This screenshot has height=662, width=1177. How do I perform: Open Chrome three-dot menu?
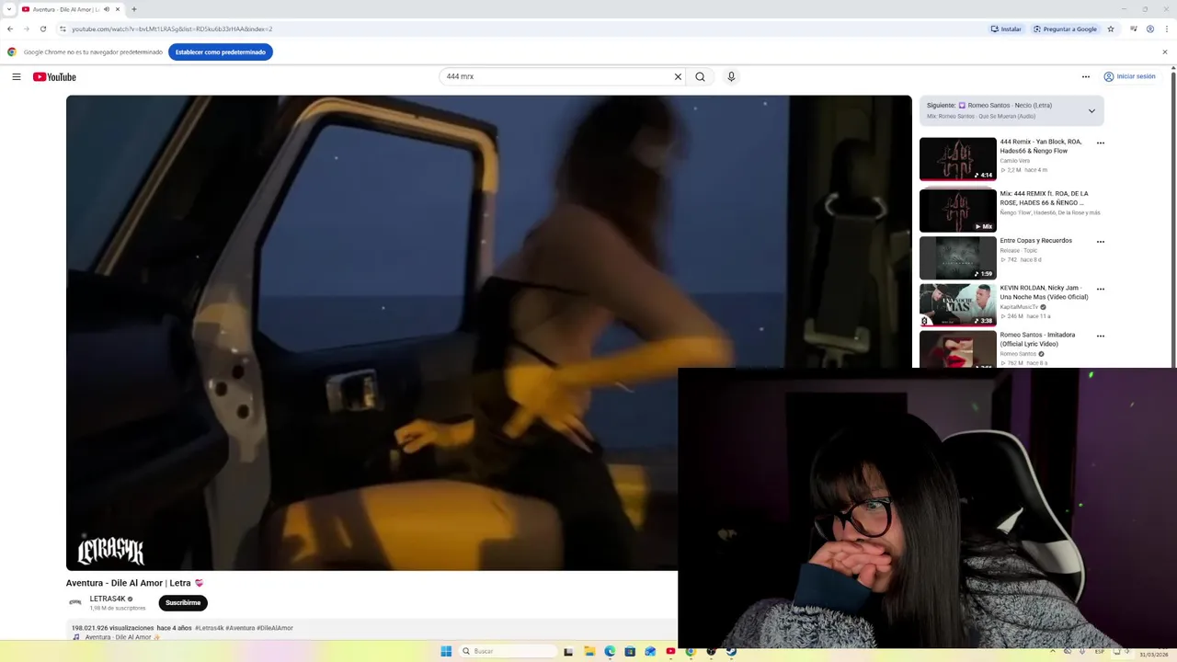(x=1166, y=29)
